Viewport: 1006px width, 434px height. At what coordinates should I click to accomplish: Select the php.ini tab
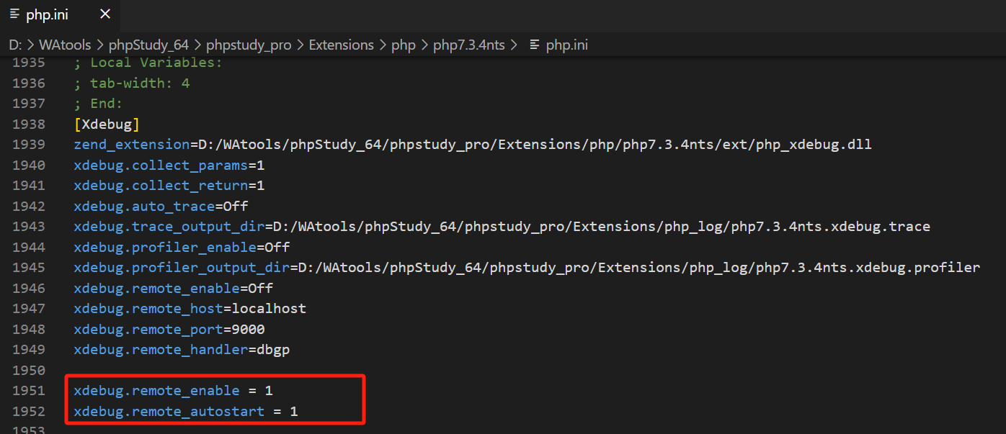coord(48,14)
